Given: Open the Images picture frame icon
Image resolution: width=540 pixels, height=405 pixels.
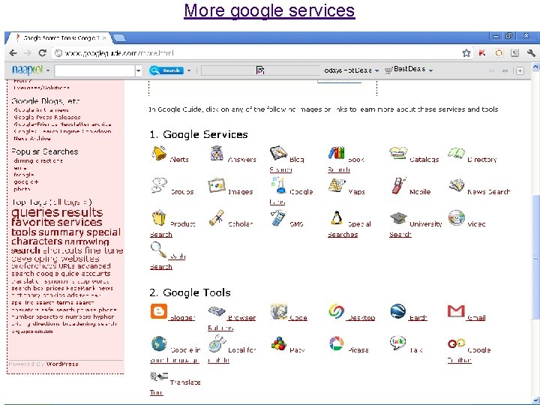Looking at the screenshot, I should 217,186.
